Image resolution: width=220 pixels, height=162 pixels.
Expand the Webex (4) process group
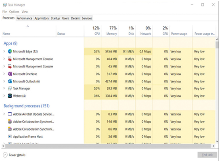click(x=4, y=96)
